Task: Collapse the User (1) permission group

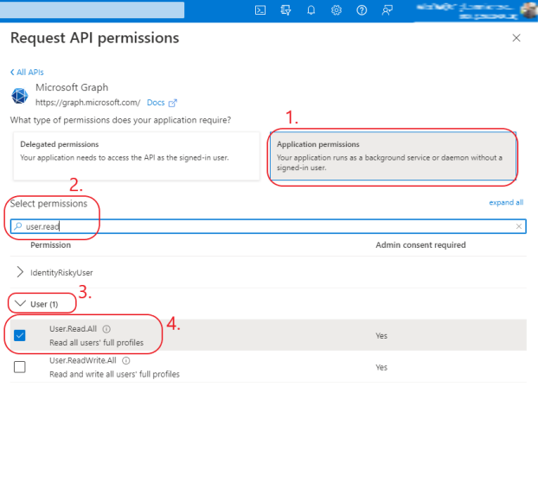Action: pos(21,304)
